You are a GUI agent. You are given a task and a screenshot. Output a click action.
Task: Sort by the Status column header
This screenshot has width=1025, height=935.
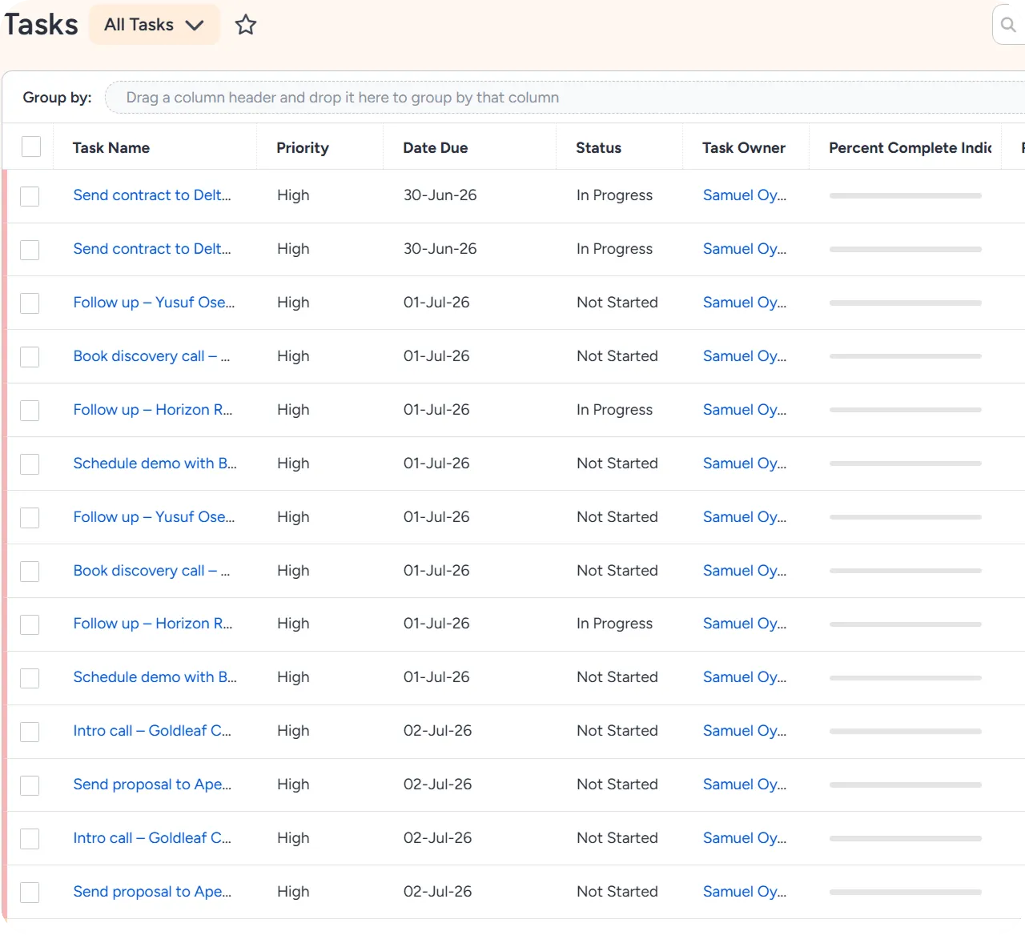point(598,147)
